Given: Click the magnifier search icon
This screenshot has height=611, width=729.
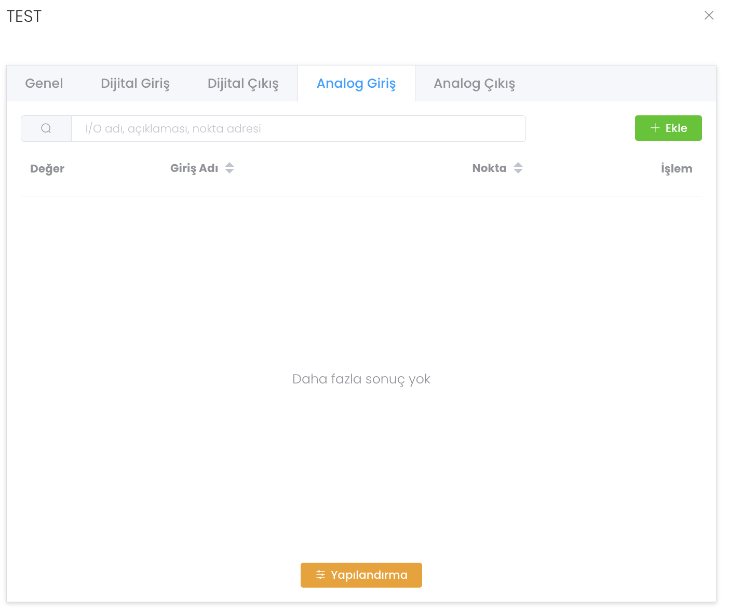Looking at the screenshot, I should tap(46, 128).
